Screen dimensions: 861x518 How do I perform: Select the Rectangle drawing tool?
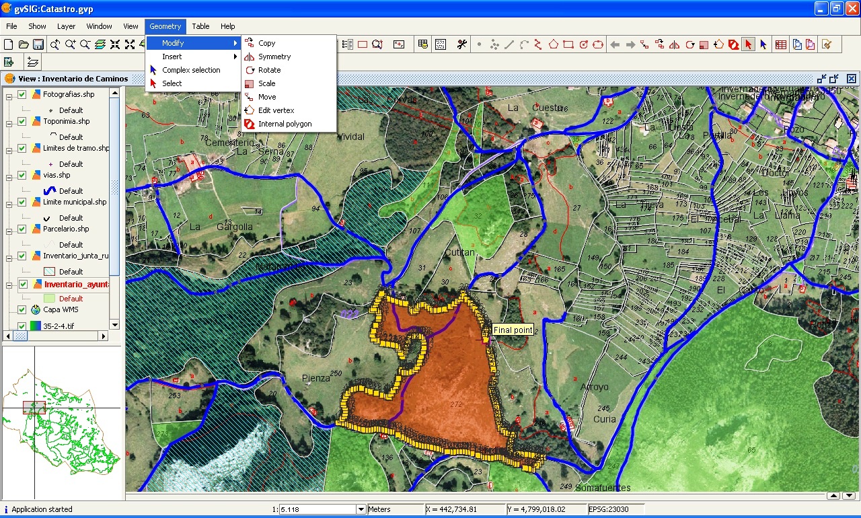(x=568, y=44)
